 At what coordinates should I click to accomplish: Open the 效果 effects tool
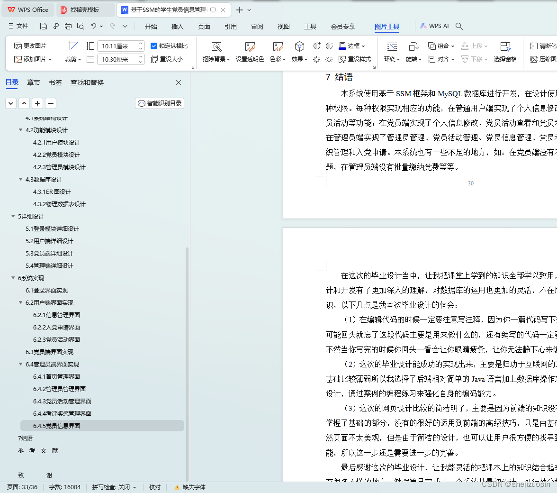(x=299, y=52)
